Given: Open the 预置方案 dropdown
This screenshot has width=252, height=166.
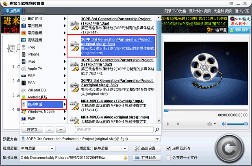Looking at the screenshot, I should coord(157,139).
